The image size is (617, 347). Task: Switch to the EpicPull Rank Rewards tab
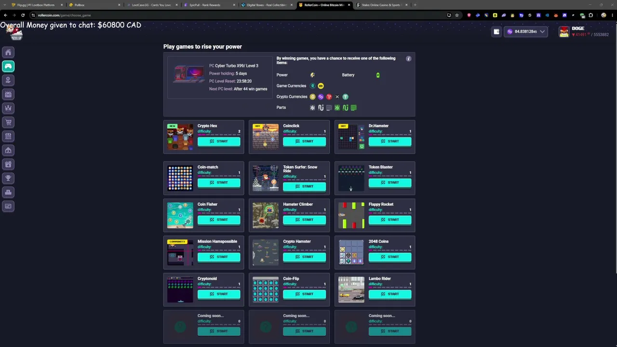tap(209, 5)
